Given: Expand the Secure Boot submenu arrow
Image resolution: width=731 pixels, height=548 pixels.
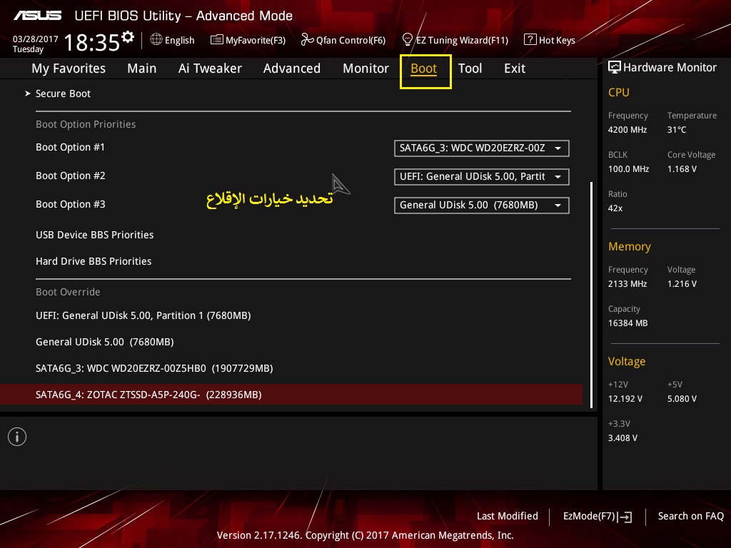Looking at the screenshot, I should click(28, 93).
